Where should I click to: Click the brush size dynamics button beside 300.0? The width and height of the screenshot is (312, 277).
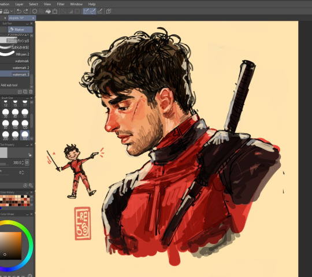point(27,162)
